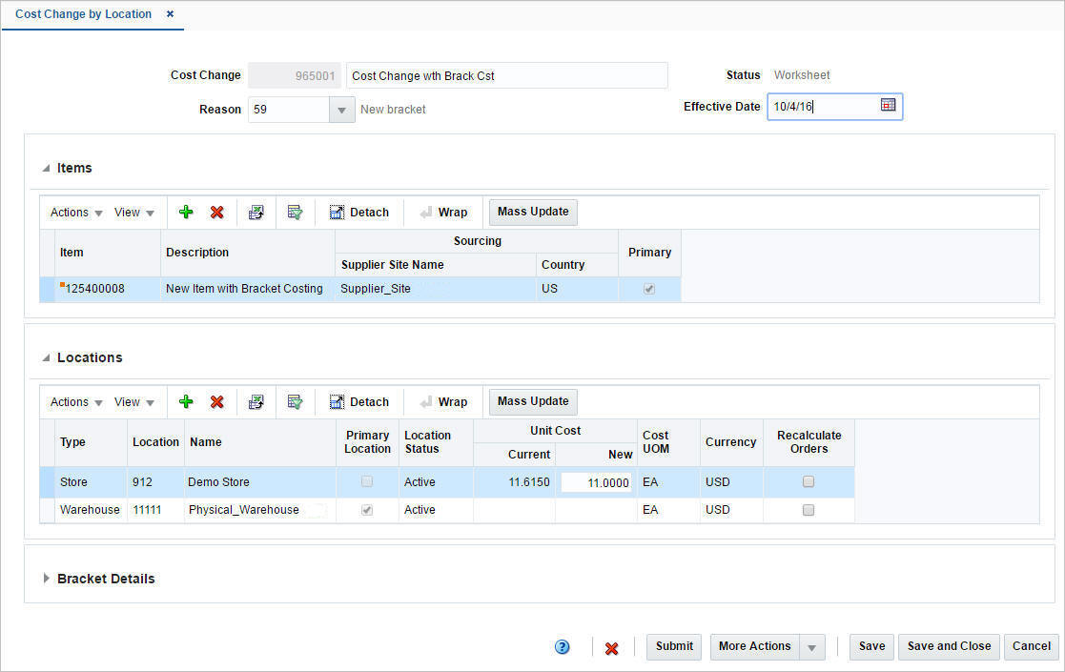1065x672 pixels.
Task: Toggle Recalculate Orders for Physical_Warehouse
Action: (809, 510)
